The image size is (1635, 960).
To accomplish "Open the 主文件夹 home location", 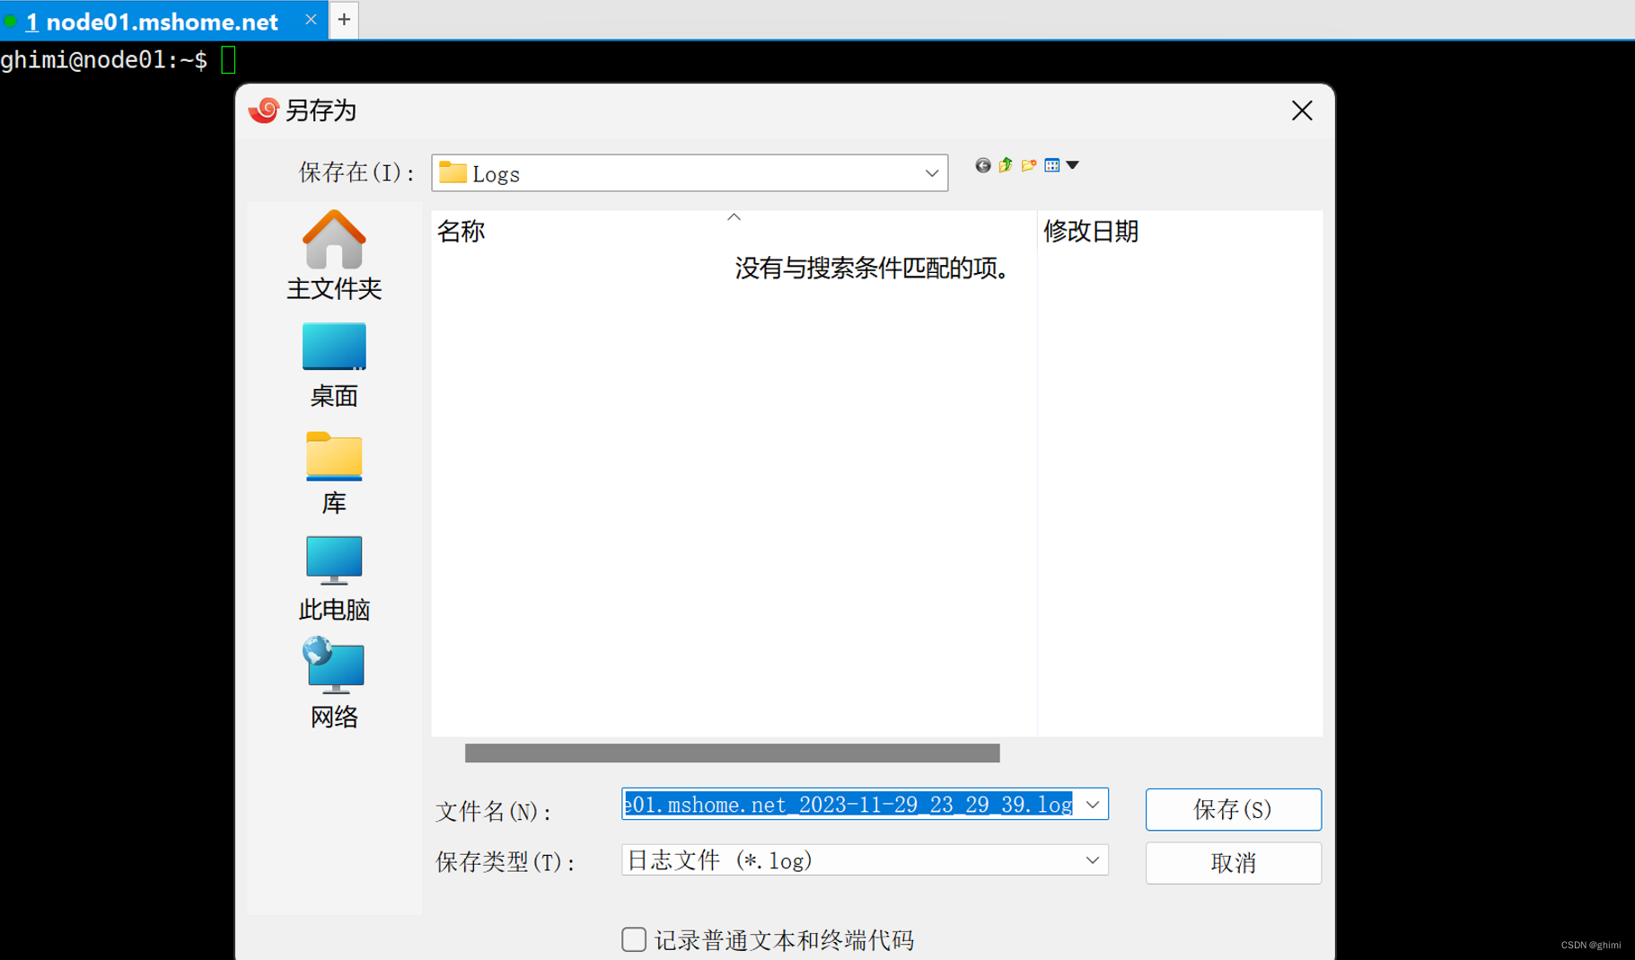I will pyautogui.click(x=334, y=256).
